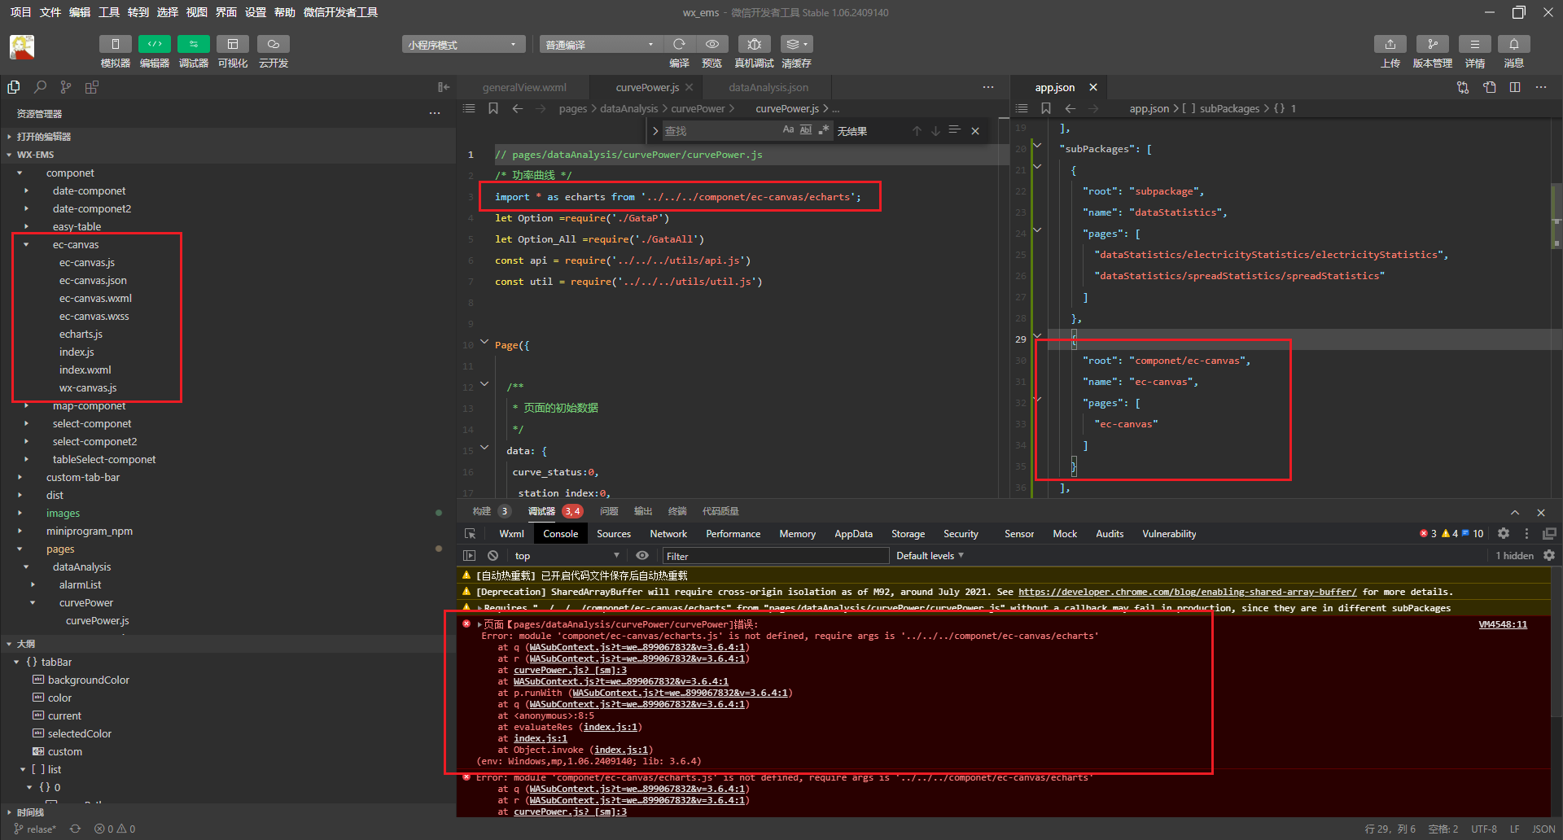Screen dimensions: 1563x840
Task: Click bookmark icon in curvePower.js breadcrumb bar
Action: tap(493, 108)
